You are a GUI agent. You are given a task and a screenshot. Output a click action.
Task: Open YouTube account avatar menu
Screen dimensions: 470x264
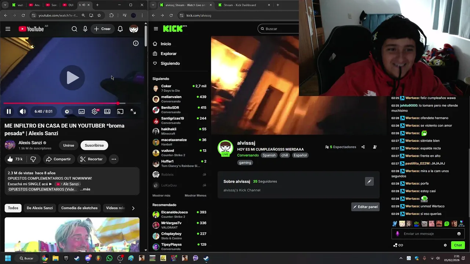(x=134, y=29)
